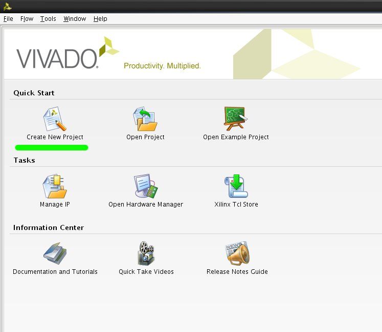Click the Information Center section heading
Screen dimensions: 382x332
click(49, 227)
